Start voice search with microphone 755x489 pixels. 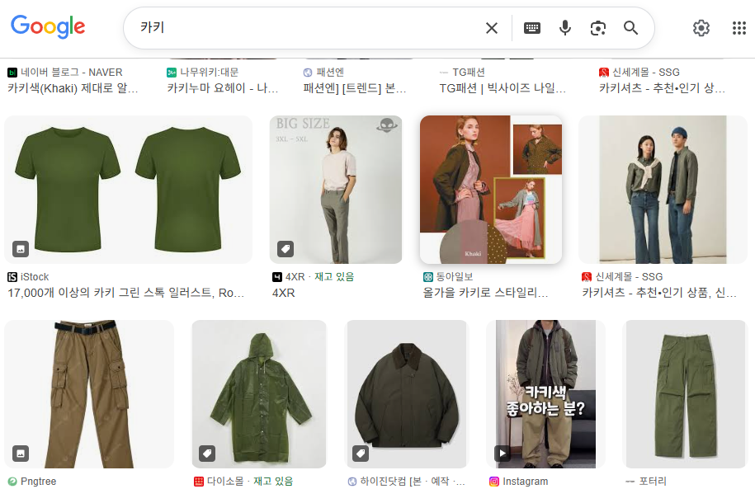[565, 28]
